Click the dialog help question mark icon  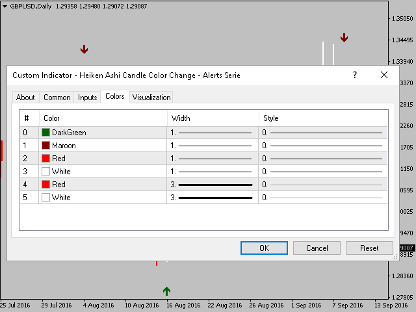click(x=355, y=75)
